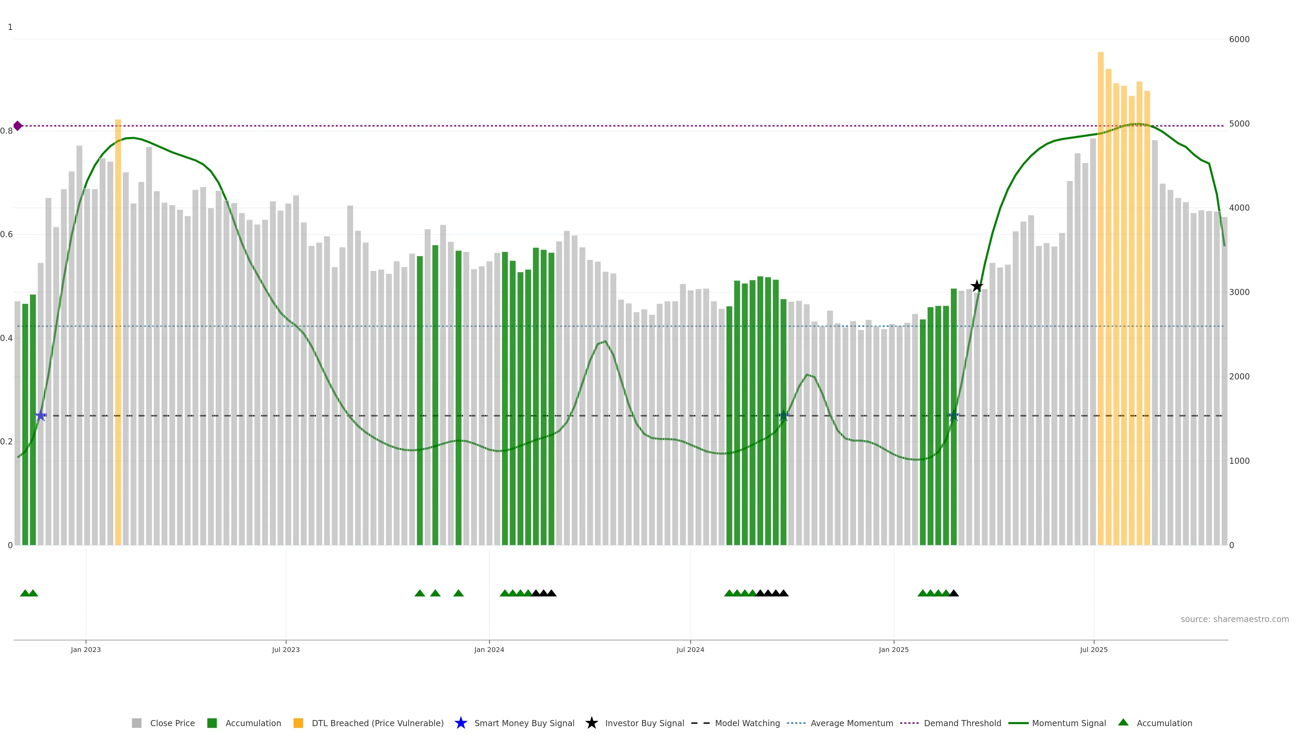Toggle DTL Breached (Price Vulnerable) legend entry

tap(377, 723)
